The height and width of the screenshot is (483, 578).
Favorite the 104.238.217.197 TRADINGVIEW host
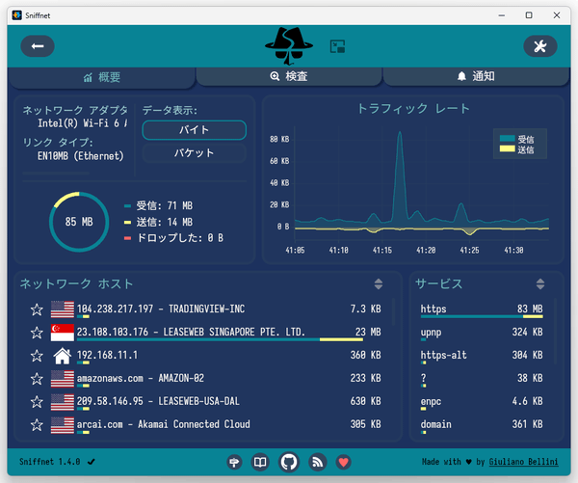[x=37, y=309]
